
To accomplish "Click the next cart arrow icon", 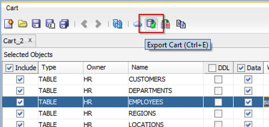I will click(98, 24).
